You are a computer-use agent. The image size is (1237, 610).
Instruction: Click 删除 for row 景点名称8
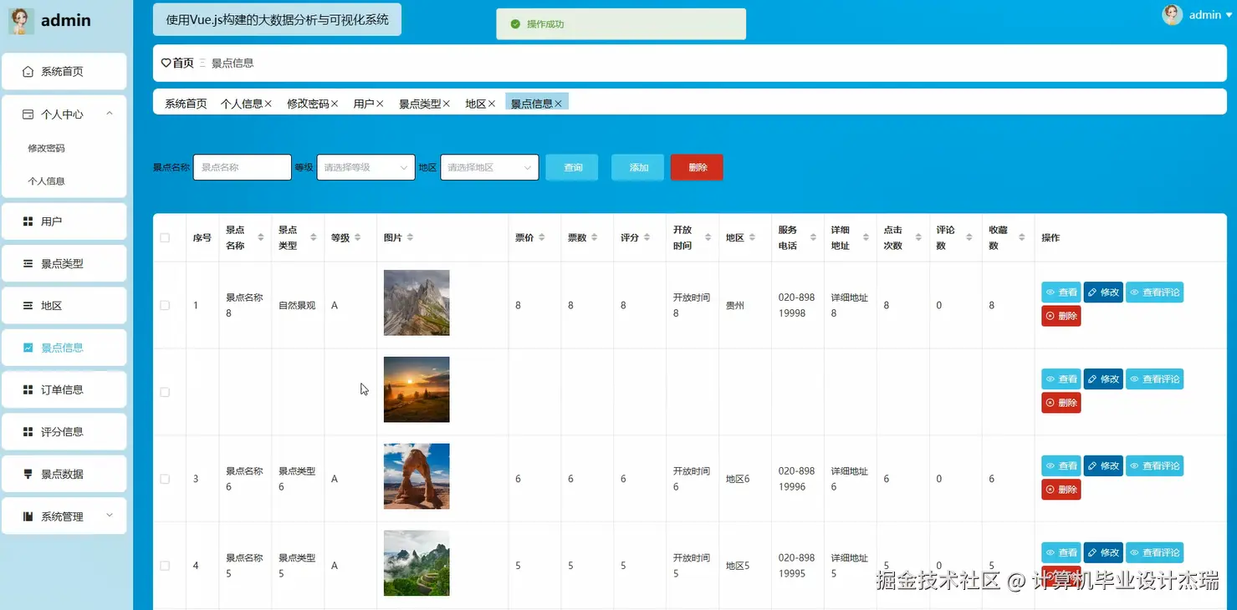pyautogui.click(x=1061, y=316)
